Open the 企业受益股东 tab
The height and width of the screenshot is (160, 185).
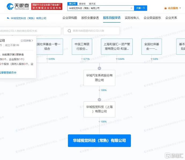152,18
